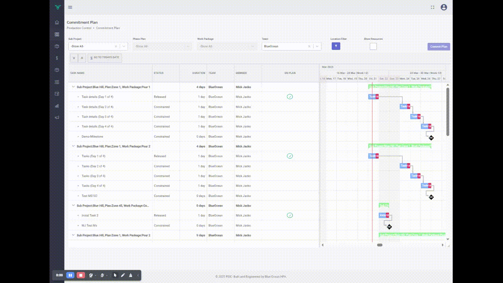The width and height of the screenshot is (503, 283).
Task: Sort by the Task Name column header
Action: 77,73
